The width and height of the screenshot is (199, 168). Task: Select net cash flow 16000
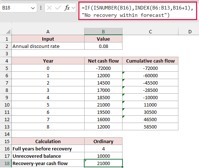click(x=103, y=119)
